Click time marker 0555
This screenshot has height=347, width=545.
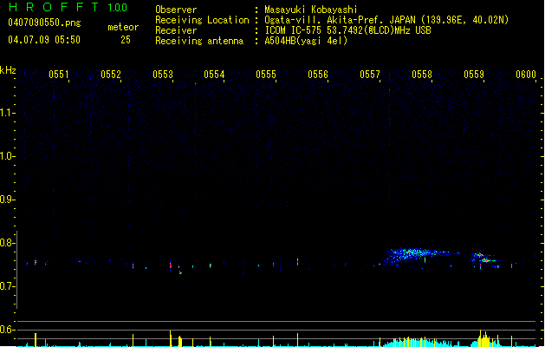pos(266,75)
